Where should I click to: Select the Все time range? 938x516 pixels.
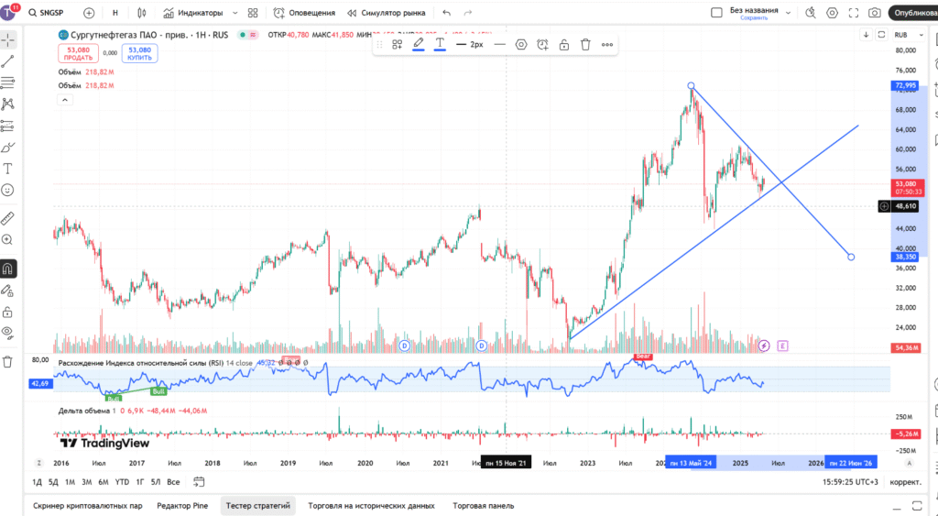pos(173,482)
